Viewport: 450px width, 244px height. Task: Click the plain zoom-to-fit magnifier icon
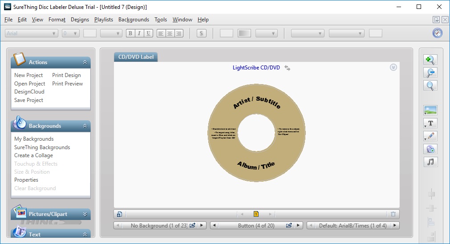pyautogui.click(x=430, y=85)
